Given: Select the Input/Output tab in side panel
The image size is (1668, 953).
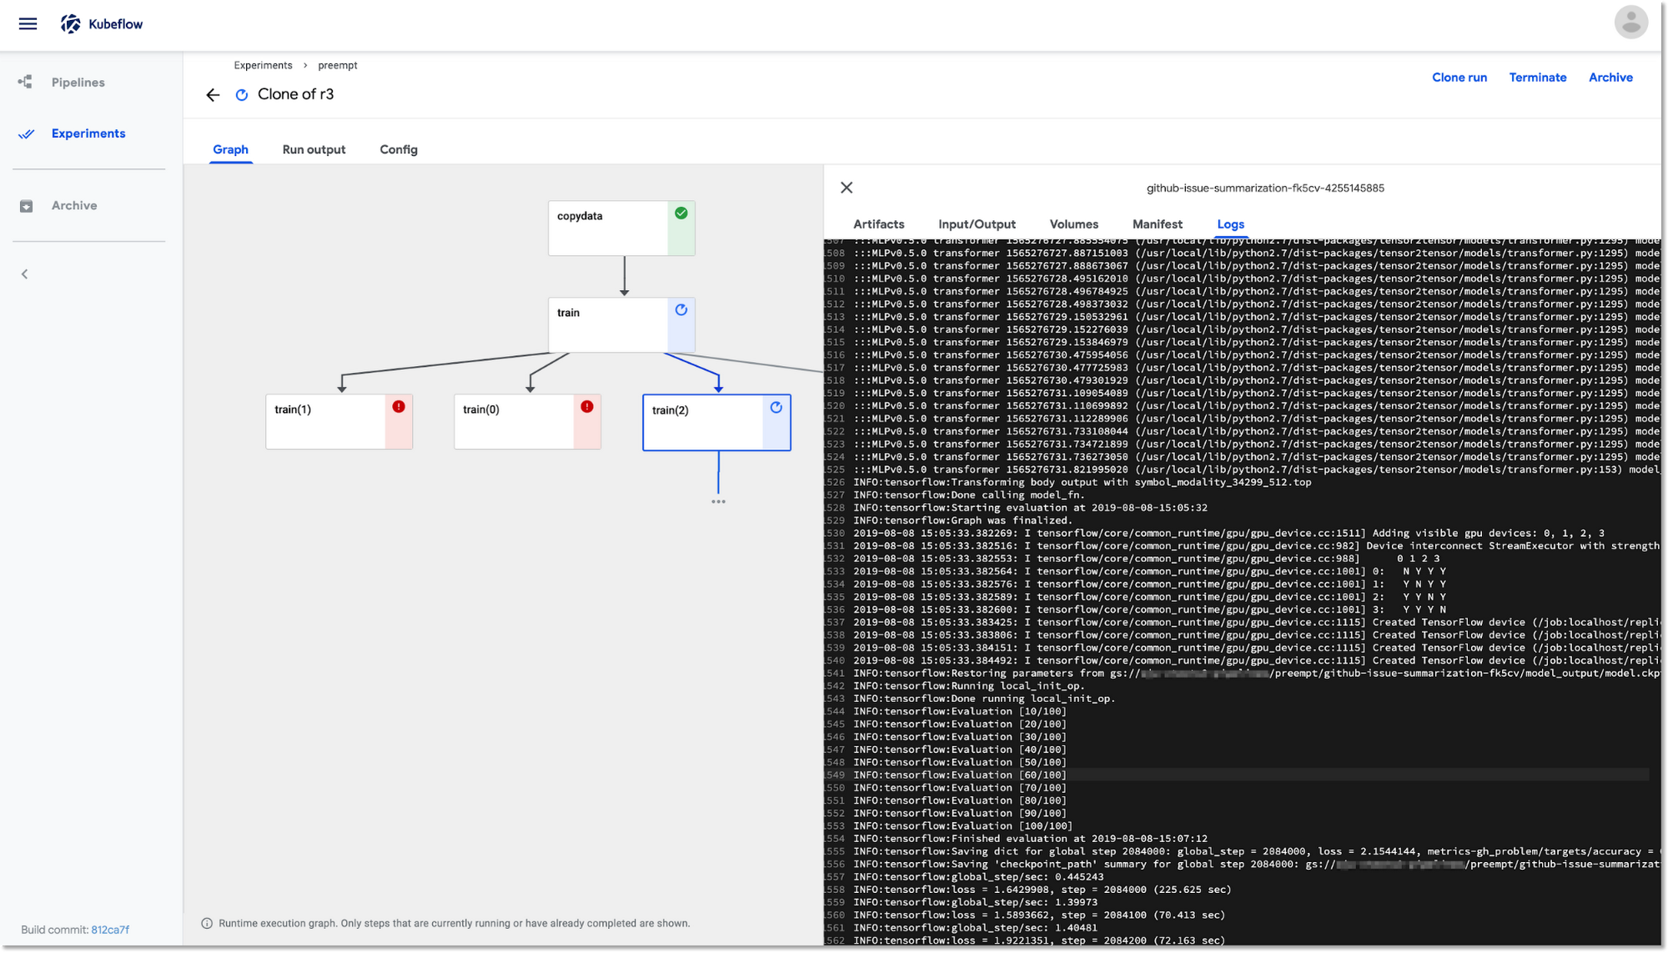Looking at the screenshot, I should coord(976,224).
